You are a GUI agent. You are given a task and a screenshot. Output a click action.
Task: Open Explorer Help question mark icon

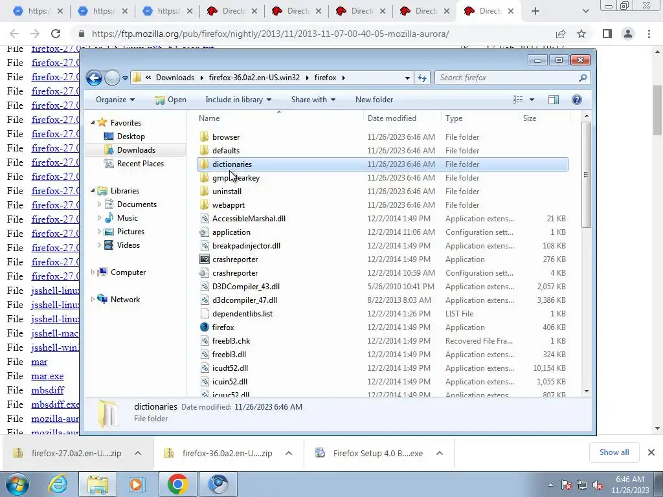(577, 100)
